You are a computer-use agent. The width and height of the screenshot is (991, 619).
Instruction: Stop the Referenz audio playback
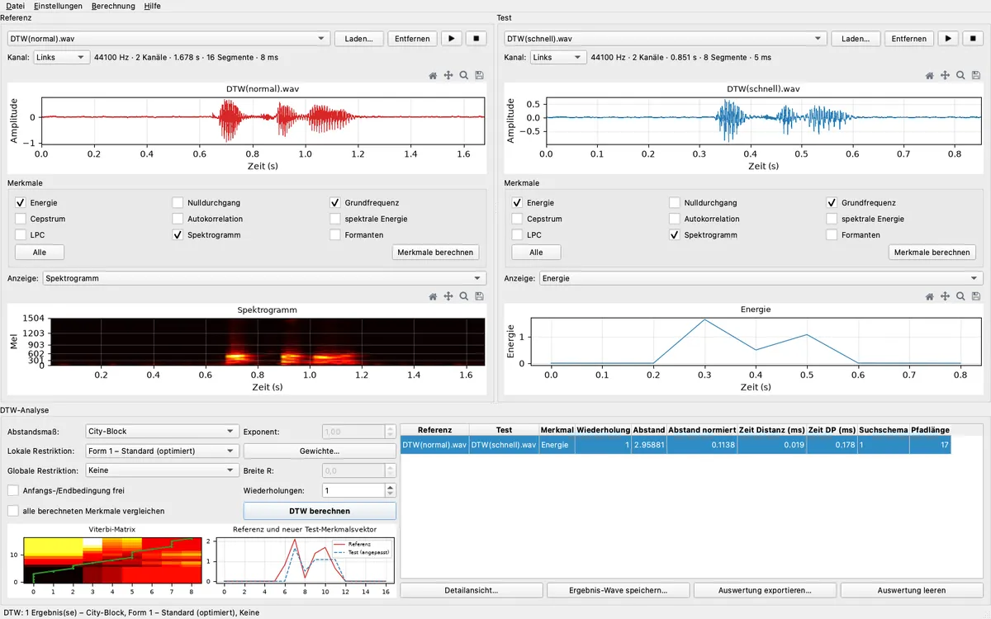coord(477,39)
